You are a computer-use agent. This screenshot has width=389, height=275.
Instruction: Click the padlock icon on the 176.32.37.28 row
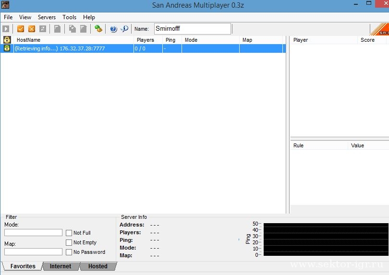(7, 48)
